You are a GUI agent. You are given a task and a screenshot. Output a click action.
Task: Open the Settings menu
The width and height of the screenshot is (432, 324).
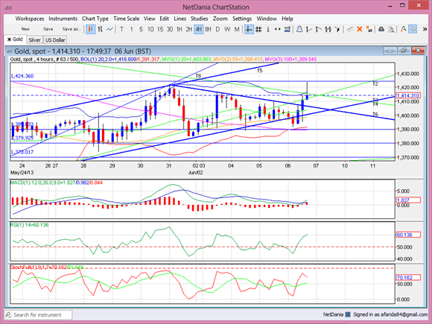pos(242,19)
